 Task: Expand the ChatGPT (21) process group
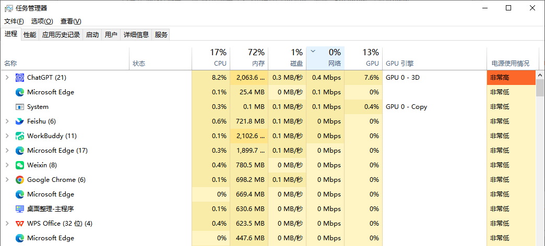coord(7,78)
